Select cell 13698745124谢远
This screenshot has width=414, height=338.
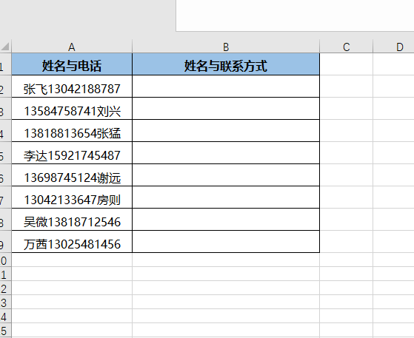point(72,175)
